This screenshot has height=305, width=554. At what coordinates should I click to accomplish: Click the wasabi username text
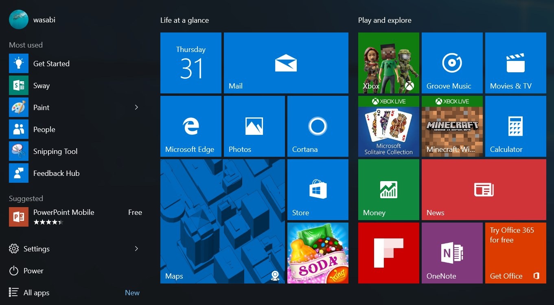coord(44,19)
